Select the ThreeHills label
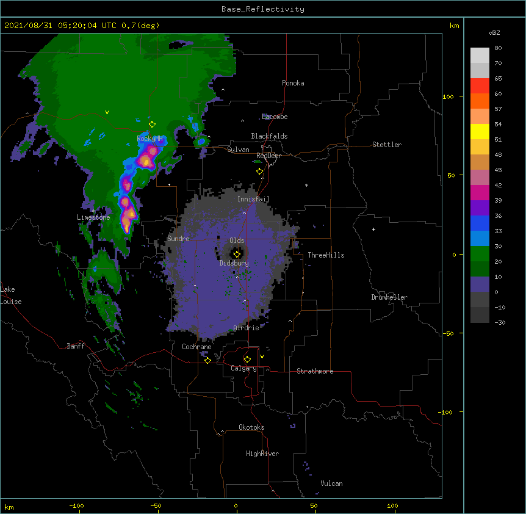This screenshot has width=526, height=514. 326,255
